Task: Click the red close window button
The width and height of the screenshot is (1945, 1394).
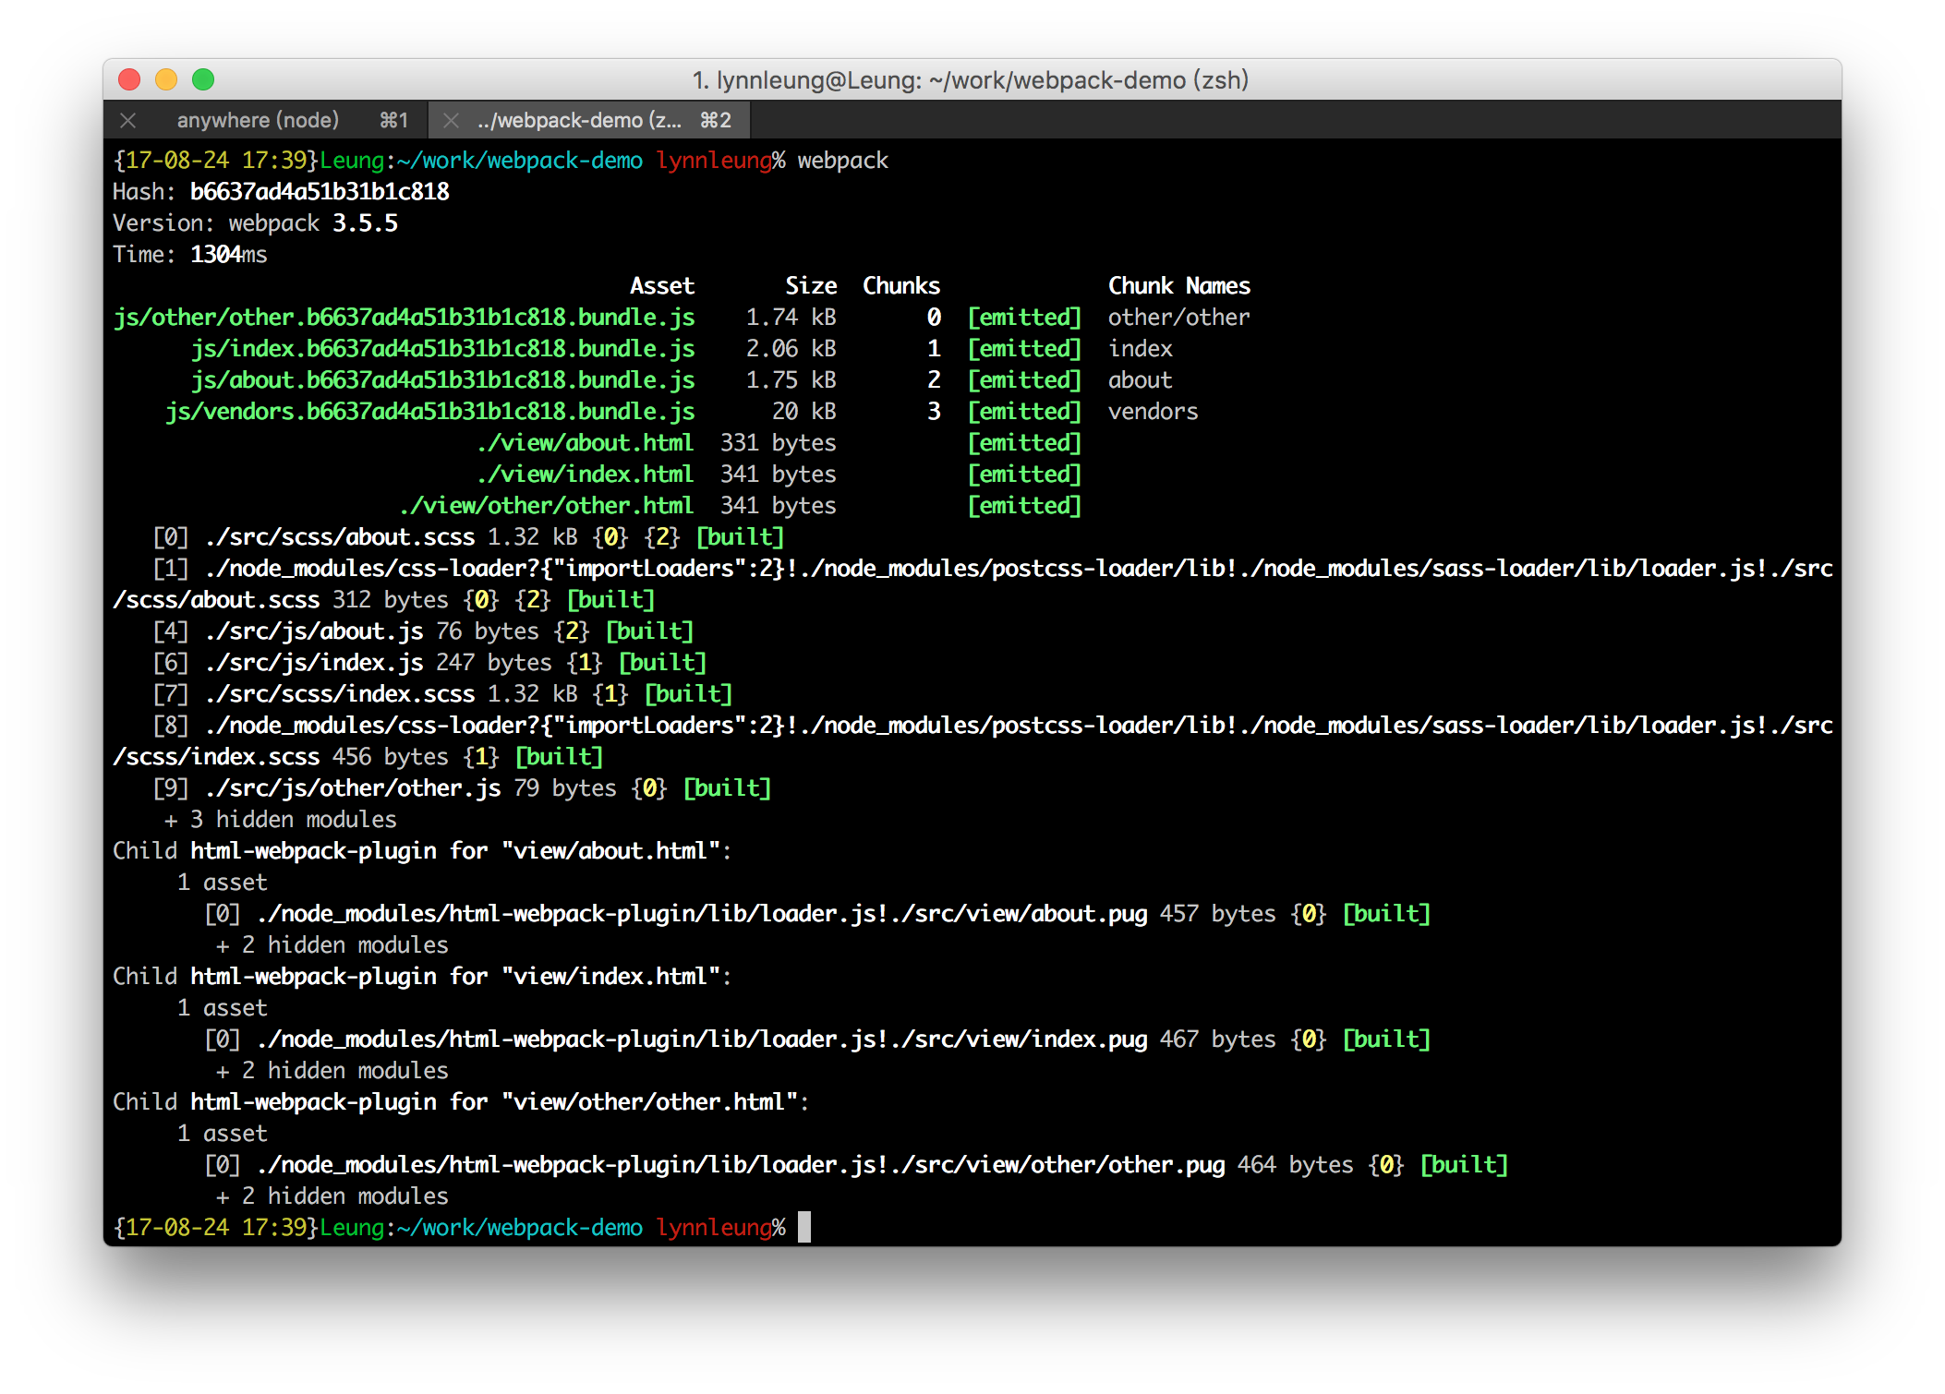Action: [x=129, y=80]
